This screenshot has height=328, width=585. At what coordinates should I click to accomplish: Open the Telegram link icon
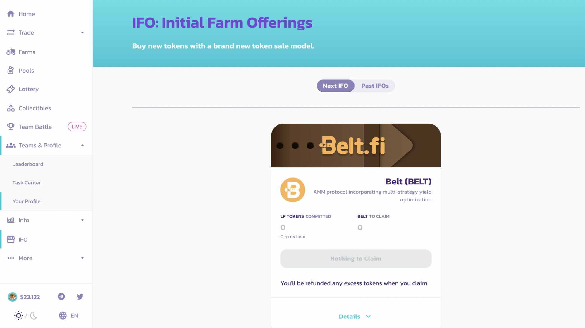click(x=61, y=296)
